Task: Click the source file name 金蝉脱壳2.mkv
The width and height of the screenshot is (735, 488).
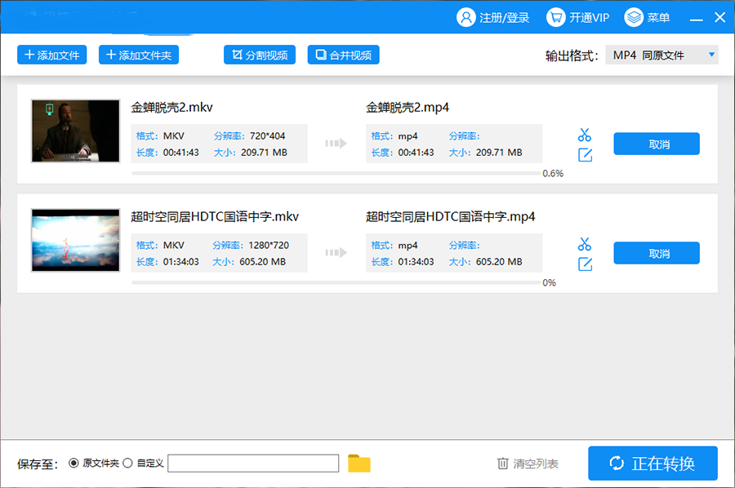Action: tap(171, 107)
